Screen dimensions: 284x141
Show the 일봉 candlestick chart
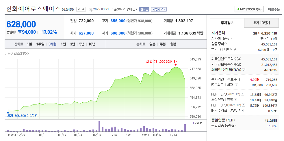tap(152, 44)
